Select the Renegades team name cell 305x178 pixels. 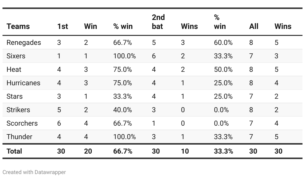tap(24, 43)
